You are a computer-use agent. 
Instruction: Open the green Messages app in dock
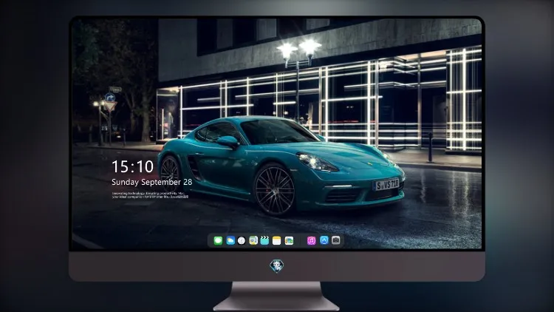click(x=218, y=241)
